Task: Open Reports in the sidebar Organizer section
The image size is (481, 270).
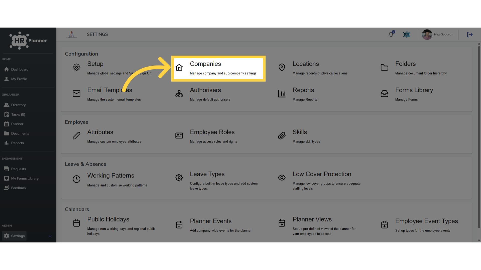Action: coord(14,143)
